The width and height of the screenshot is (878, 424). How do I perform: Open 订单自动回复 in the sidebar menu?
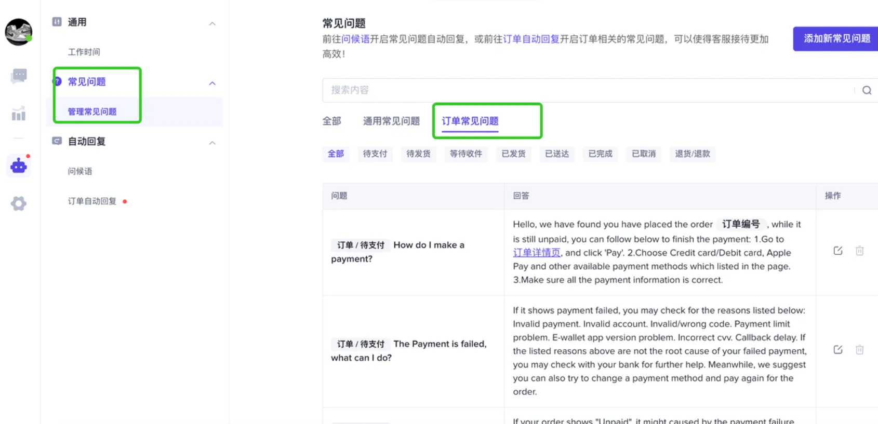click(92, 201)
